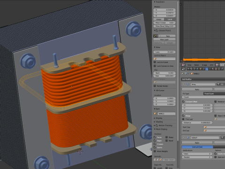Open the Particles properties tab icon
The height and width of the screenshot is (169, 225).
pyautogui.click(x=219, y=69)
